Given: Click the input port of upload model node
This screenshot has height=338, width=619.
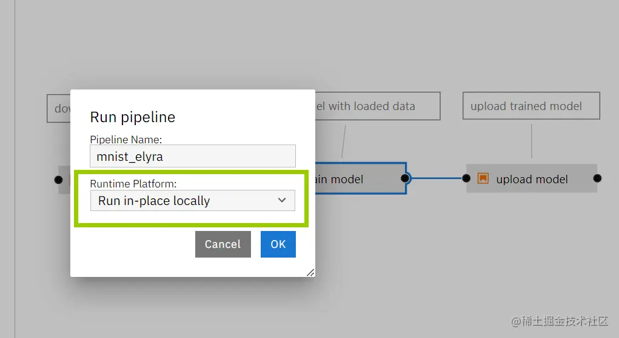Looking at the screenshot, I should point(466,178).
